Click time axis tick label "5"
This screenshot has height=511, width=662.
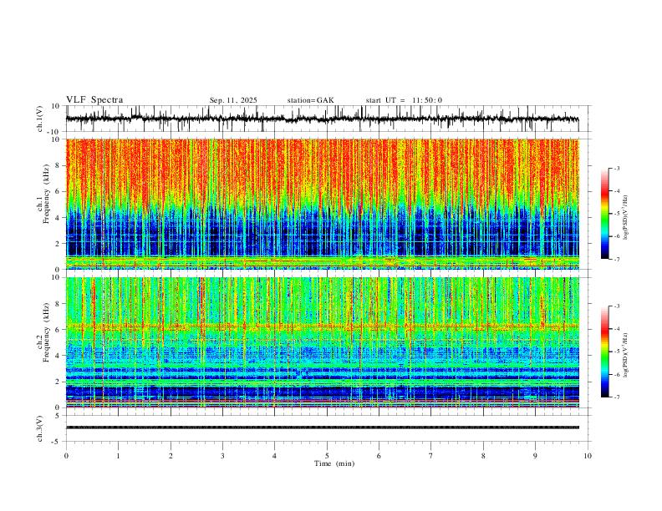(327, 456)
